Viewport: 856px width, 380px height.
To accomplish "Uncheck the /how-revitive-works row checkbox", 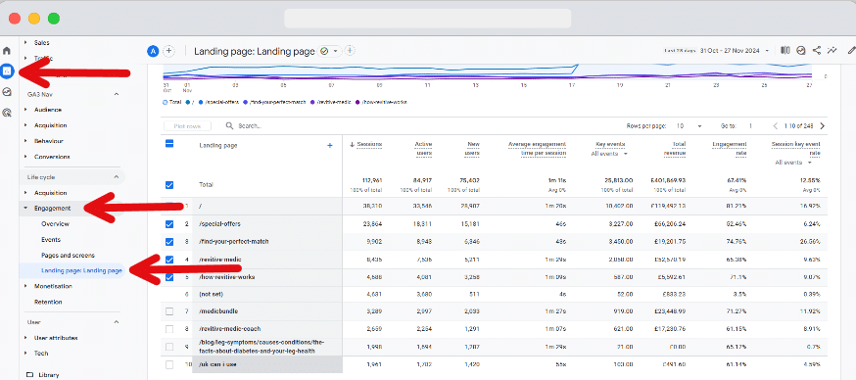I will coord(169,277).
